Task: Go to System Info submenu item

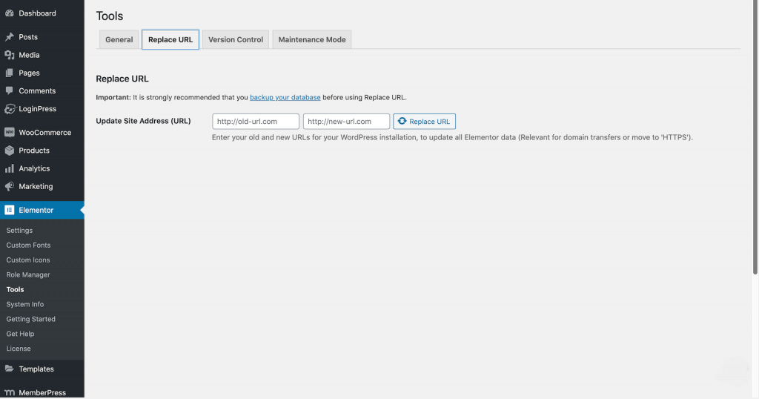Action: coord(25,304)
